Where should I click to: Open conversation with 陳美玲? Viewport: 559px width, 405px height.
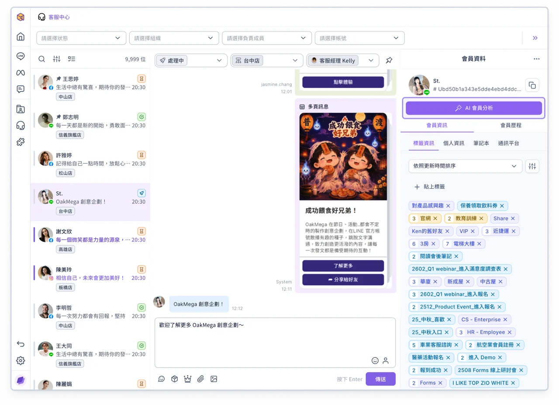(x=90, y=278)
